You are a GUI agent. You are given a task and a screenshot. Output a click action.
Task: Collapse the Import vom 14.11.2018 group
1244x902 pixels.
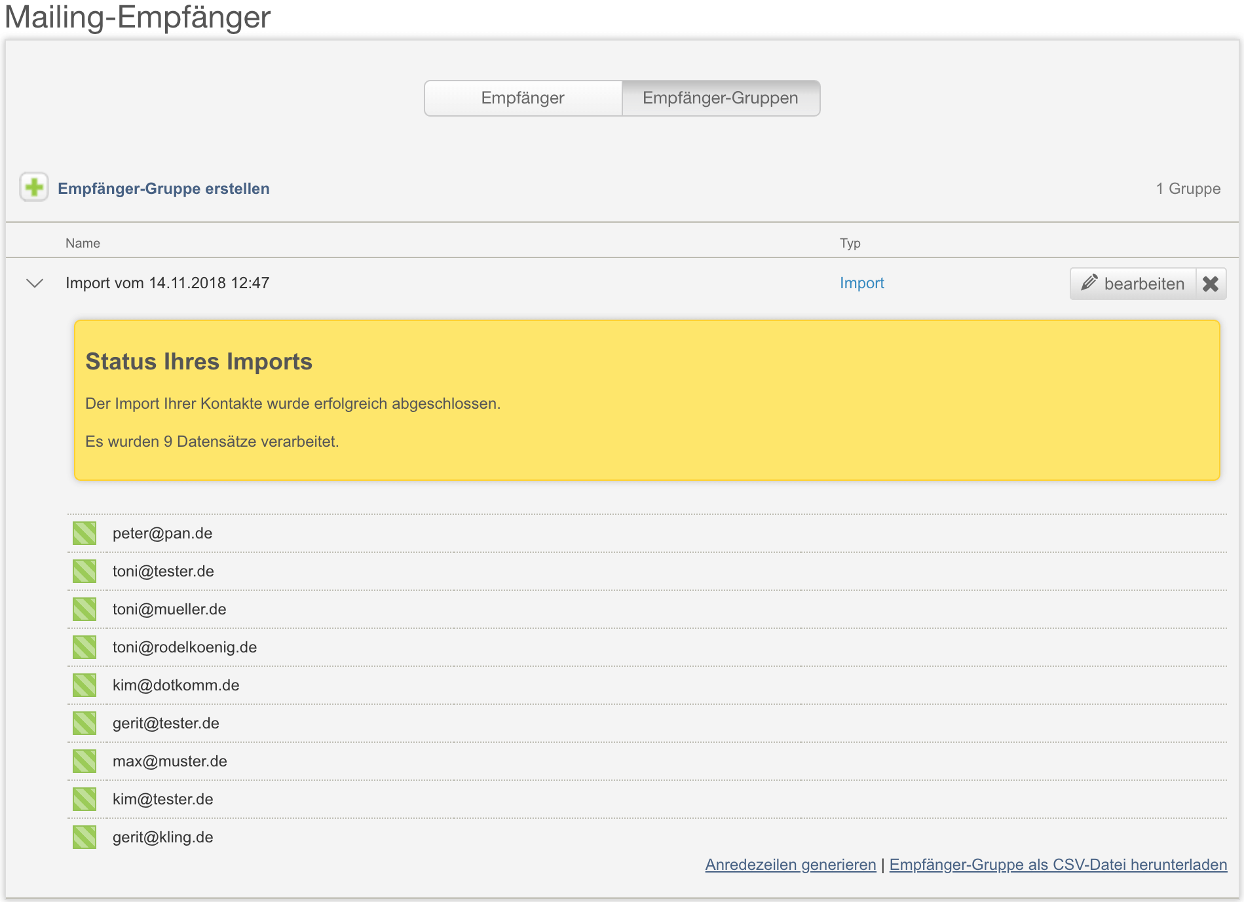pyautogui.click(x=35, y=283)
